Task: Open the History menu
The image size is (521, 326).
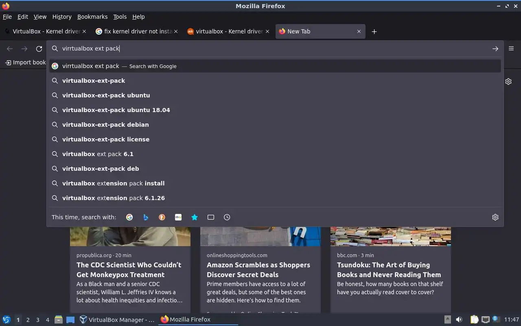Action: pyautogui.click(x=62, y=17)
